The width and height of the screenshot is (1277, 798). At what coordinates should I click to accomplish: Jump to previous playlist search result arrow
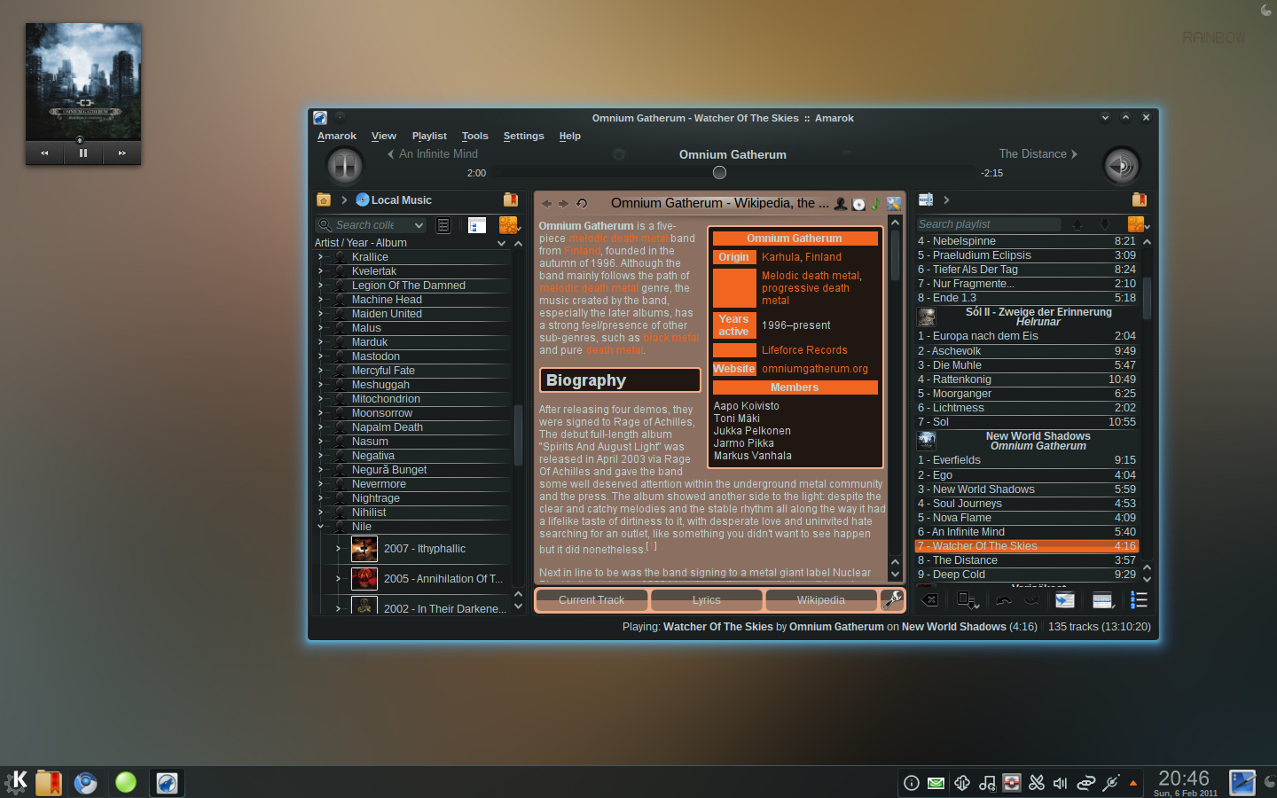[x=1077, y=224]
